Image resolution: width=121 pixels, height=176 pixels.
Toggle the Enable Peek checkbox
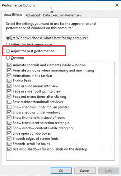pos(9,81)
